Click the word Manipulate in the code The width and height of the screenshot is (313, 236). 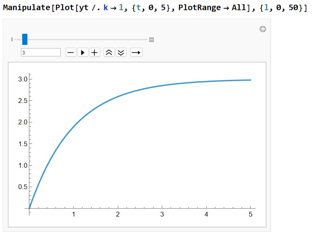click(x=26, y=8)
